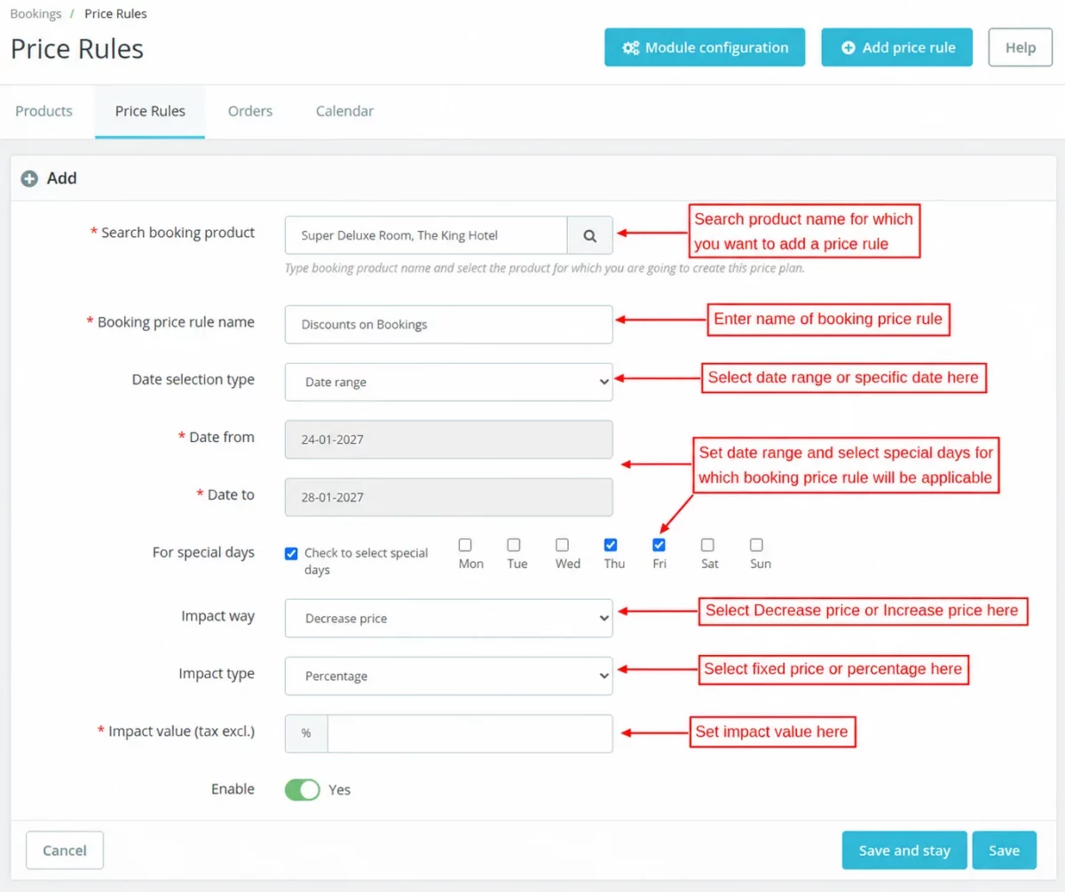The width and height of the screenshot is (1065, 892).
Task: Open the Help button
Action: [1020, 47]
